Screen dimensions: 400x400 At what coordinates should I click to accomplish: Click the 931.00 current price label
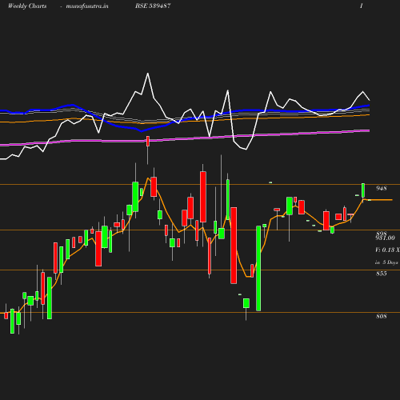385,238
